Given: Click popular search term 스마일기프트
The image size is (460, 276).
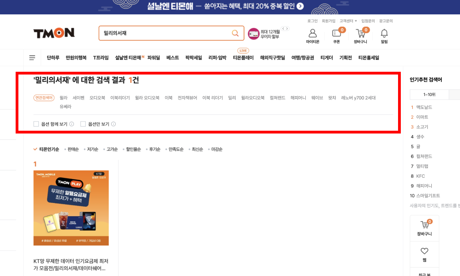Looking at the screenshot, I should tap(428, 196).
